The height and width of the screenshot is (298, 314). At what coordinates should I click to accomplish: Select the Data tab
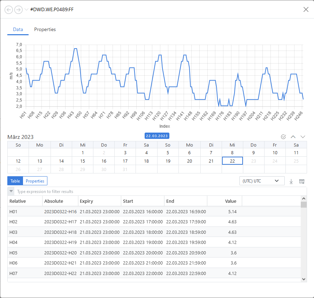18,30
